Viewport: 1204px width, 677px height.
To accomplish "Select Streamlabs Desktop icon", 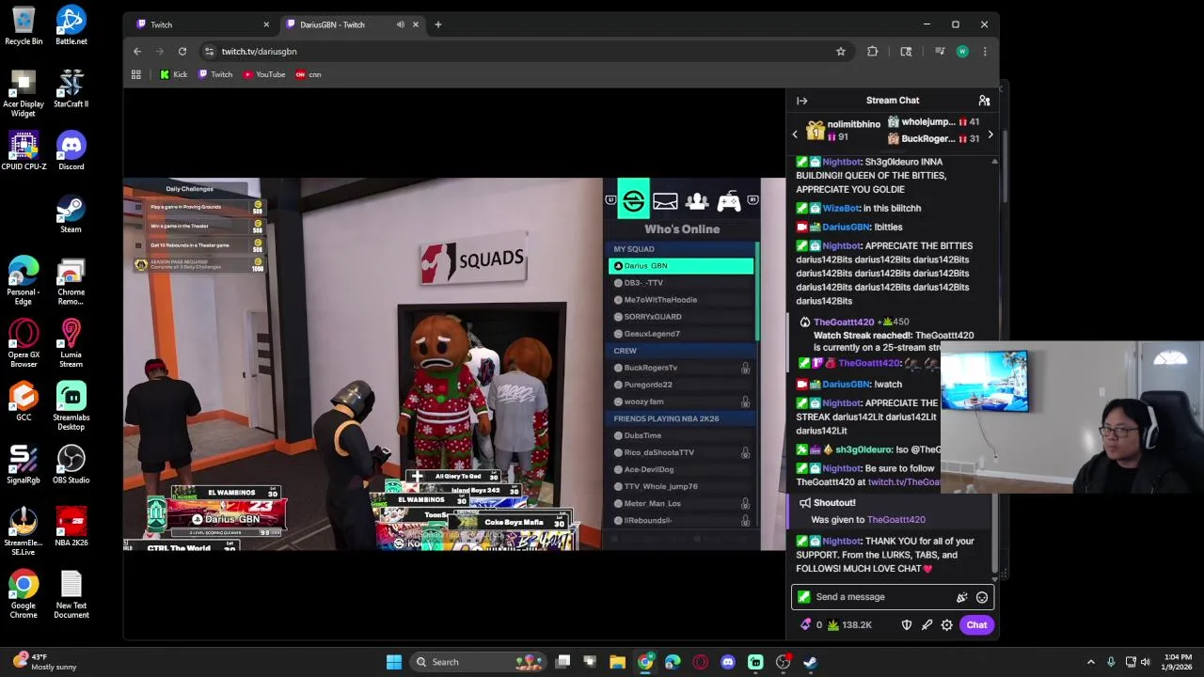I will (x=71, y=406).
